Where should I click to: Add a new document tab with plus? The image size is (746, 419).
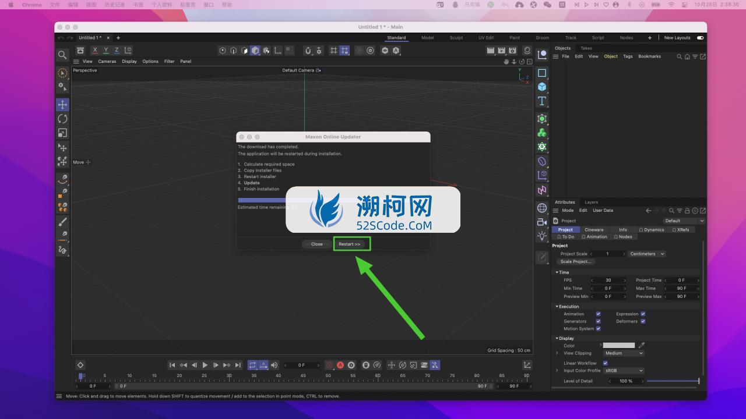[118, 38]
